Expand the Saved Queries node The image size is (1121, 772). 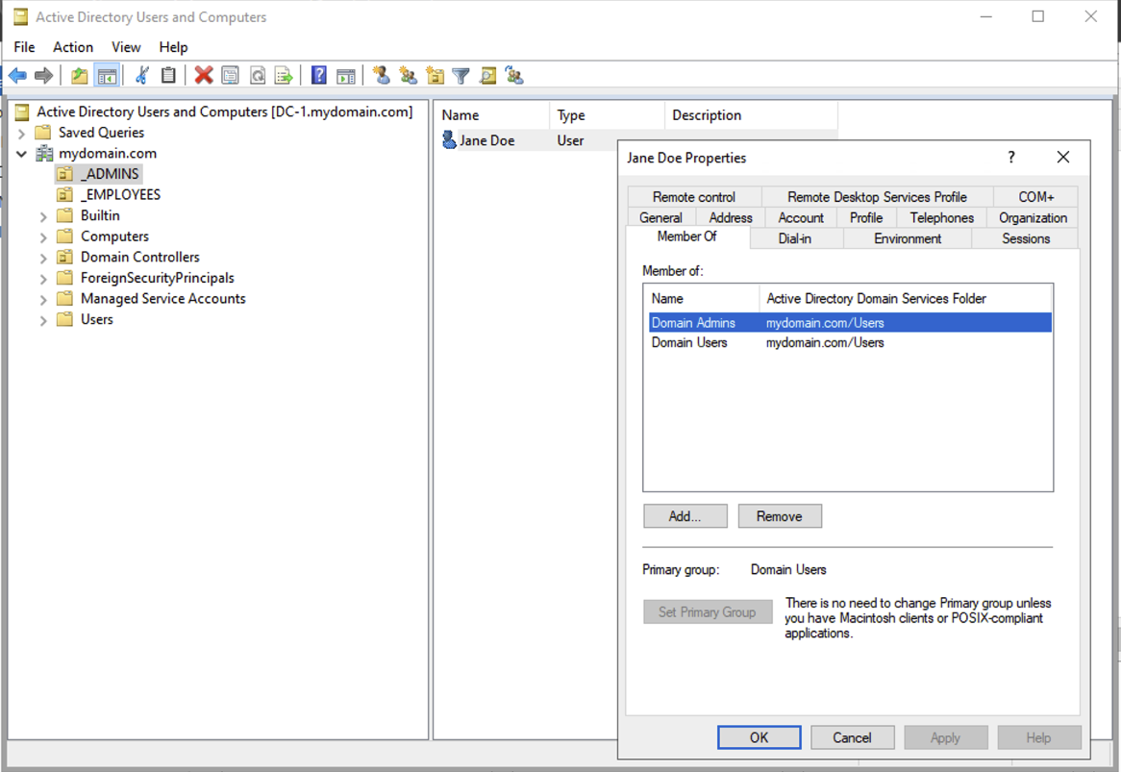click(x=21, y=133)
